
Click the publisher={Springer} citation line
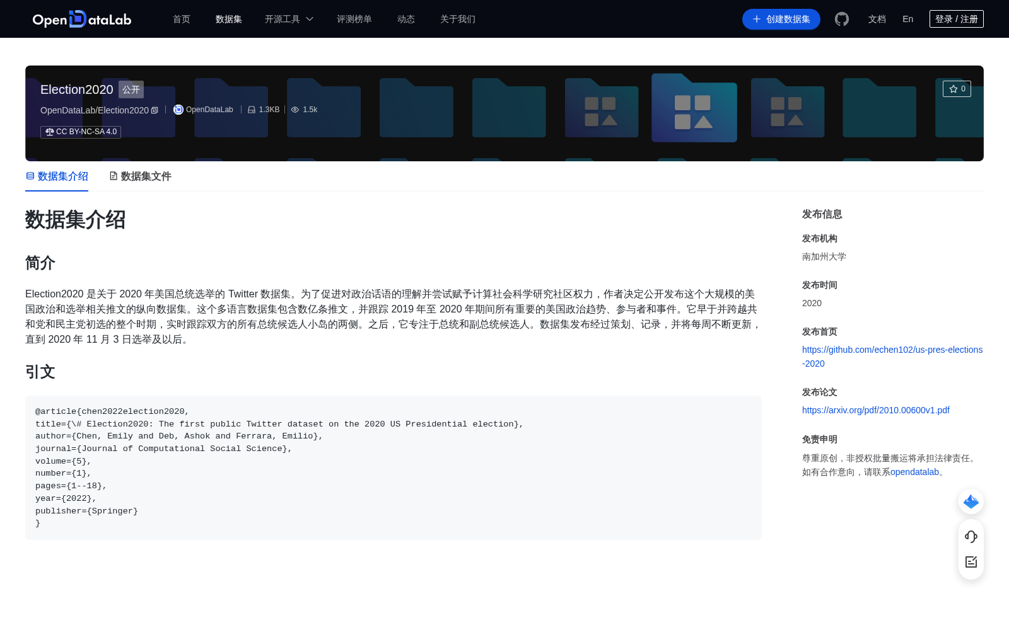pyautogui.click(x=86, y=511)
